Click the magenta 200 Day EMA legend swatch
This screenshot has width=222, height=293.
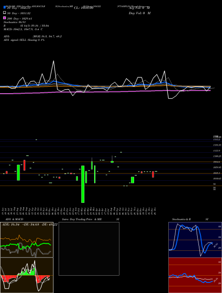(5, 18)
